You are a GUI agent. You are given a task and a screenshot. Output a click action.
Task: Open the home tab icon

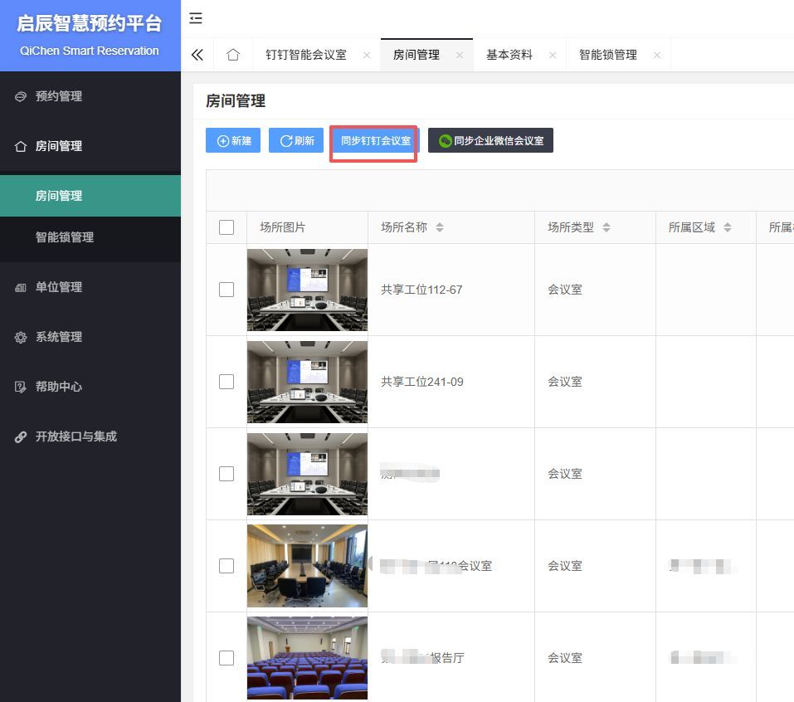(233, 55)
